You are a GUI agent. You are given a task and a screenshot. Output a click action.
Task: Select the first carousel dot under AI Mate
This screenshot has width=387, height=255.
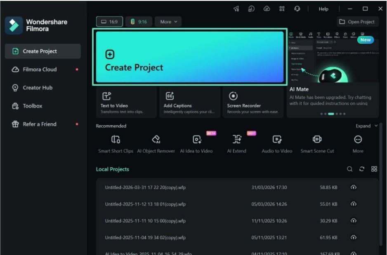click(x=321, y=114)
